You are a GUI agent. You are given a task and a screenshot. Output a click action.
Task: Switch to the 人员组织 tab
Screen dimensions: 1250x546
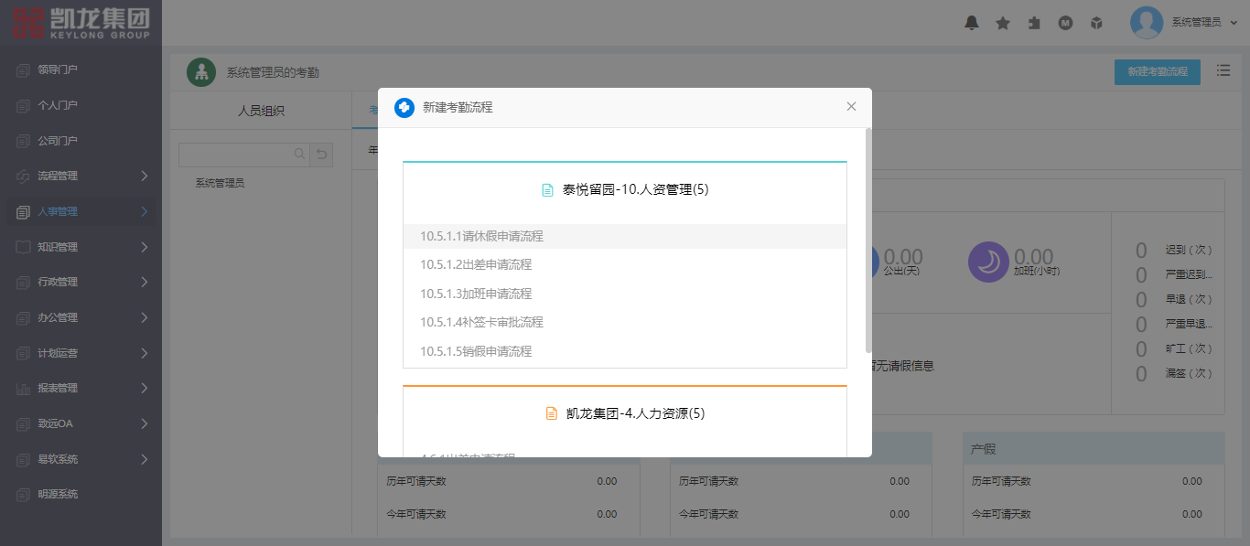[261, 111]
